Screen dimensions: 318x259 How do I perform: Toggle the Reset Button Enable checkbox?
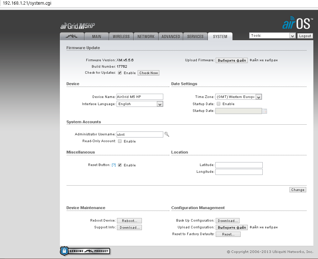[x=120, y=165]
